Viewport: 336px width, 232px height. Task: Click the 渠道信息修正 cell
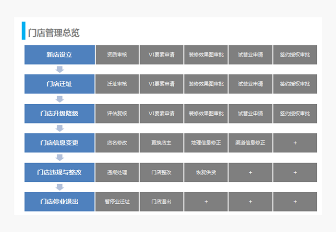click(x=250, y=143)
